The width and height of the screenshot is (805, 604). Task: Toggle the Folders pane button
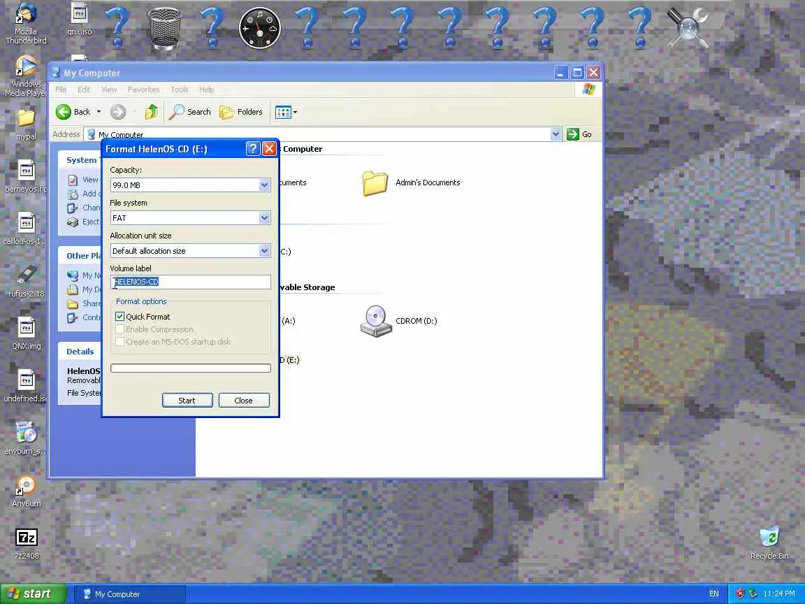(x=241, y=111)
